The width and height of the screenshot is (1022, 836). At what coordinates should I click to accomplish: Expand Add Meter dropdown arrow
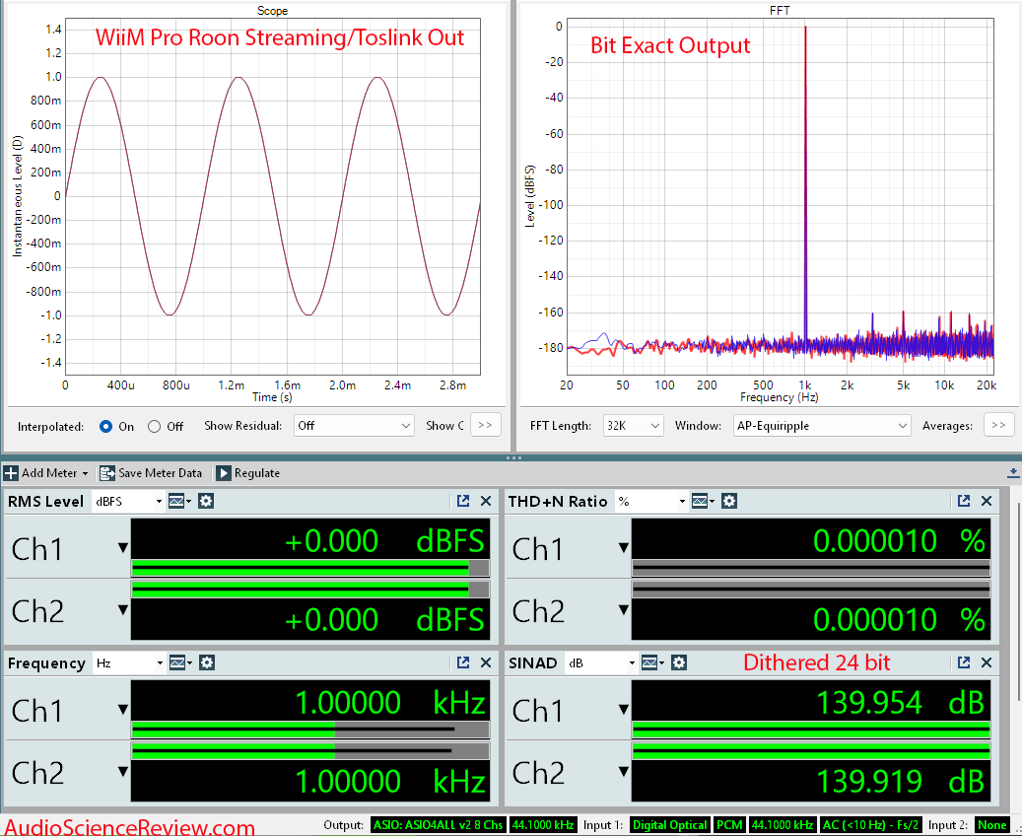coord(85,473)
